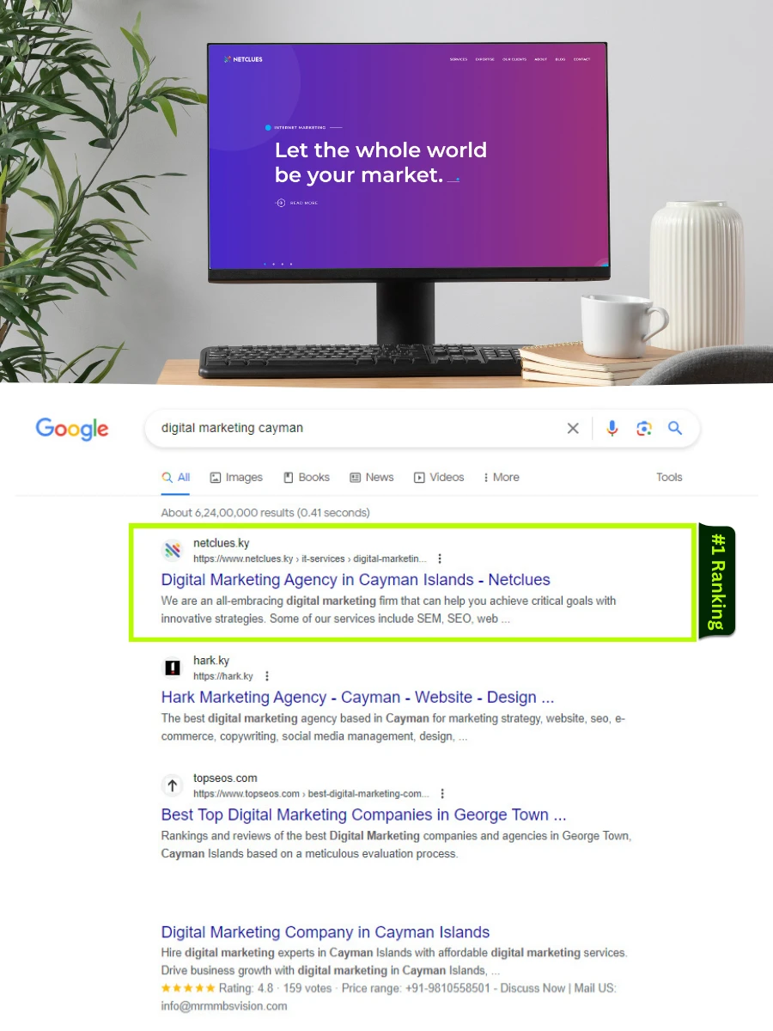Image resolution: width=773 pixels, height=1031 pixels.
Task: Open three-dot menu beside netclues result
Action: [441, 558]
